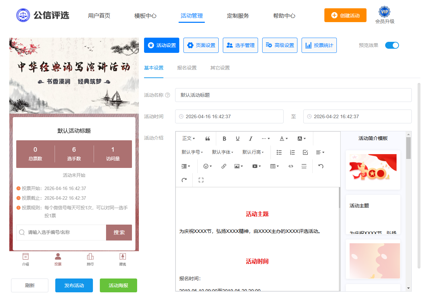Insert a horizontal divider line
Image resolution: width=428 pixels, height=302 pixels.
coord(304,166)
